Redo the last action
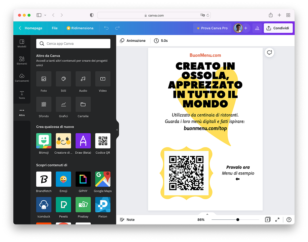 point(117,28)
